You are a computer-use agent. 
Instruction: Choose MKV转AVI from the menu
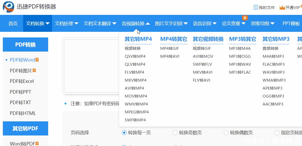point(203,72)
